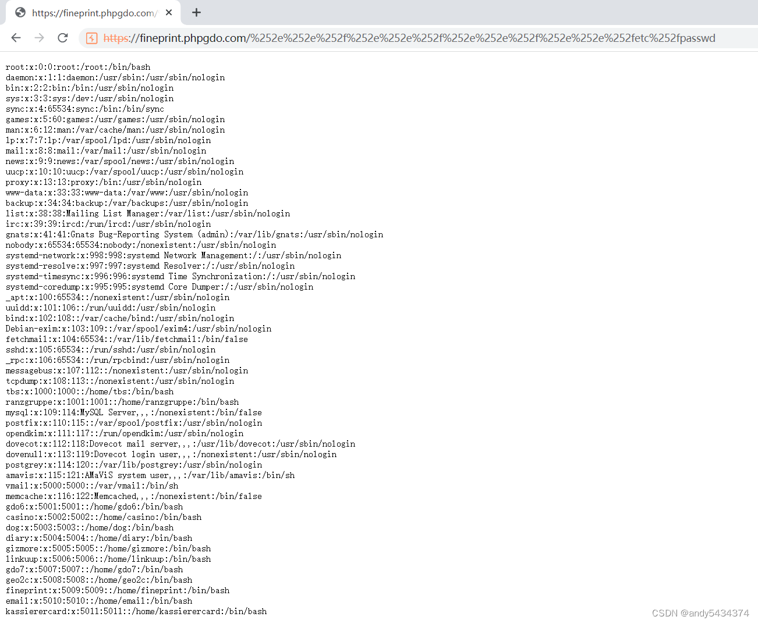Click the bind:x:102:108 line
Image resolution: width=758 pixels, height=624 pixels.
pos(120,318)
